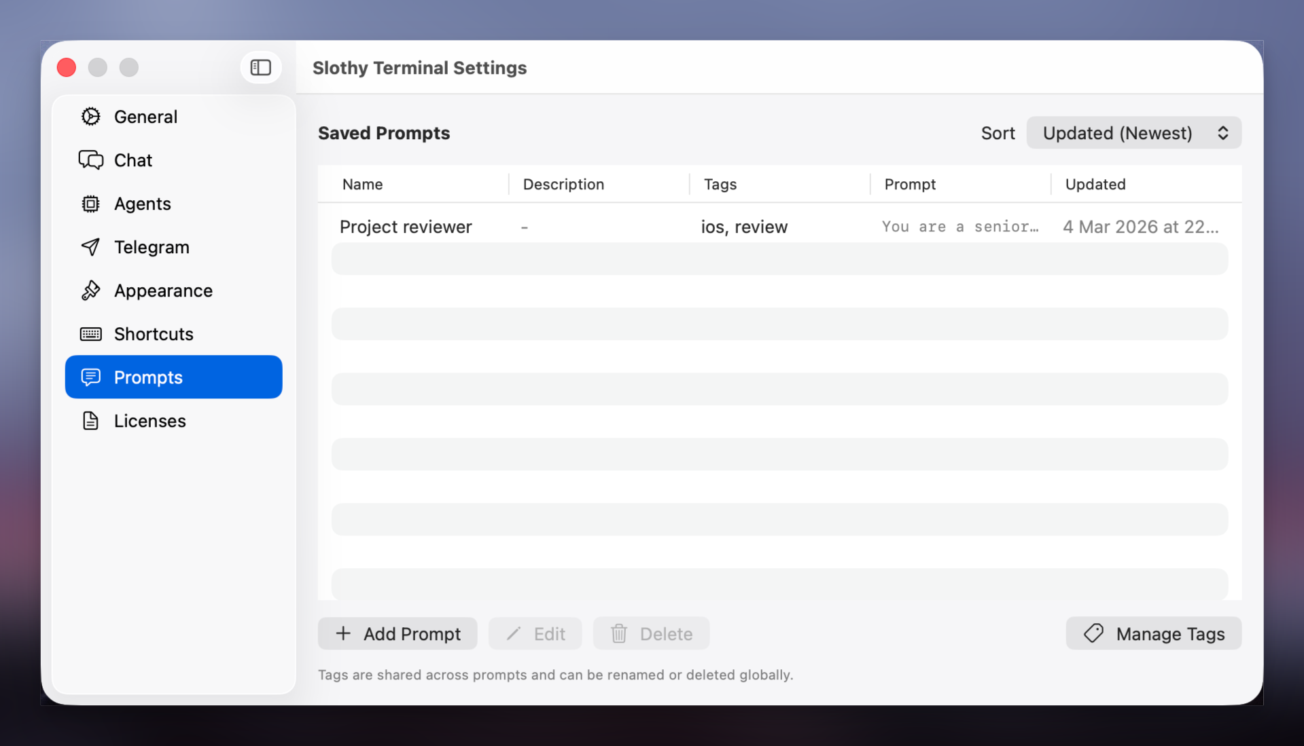Click the Licenses document icon

pos(90,420)
